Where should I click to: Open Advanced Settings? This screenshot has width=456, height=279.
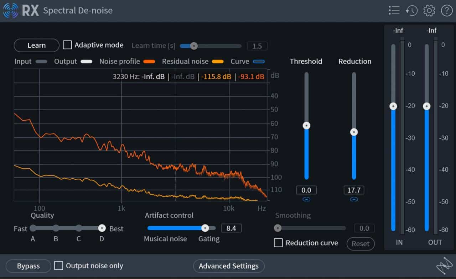coord(229,266)
